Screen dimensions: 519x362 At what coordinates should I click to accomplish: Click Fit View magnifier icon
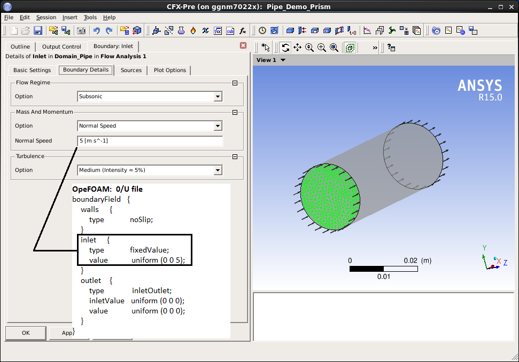tap(334, 48)
